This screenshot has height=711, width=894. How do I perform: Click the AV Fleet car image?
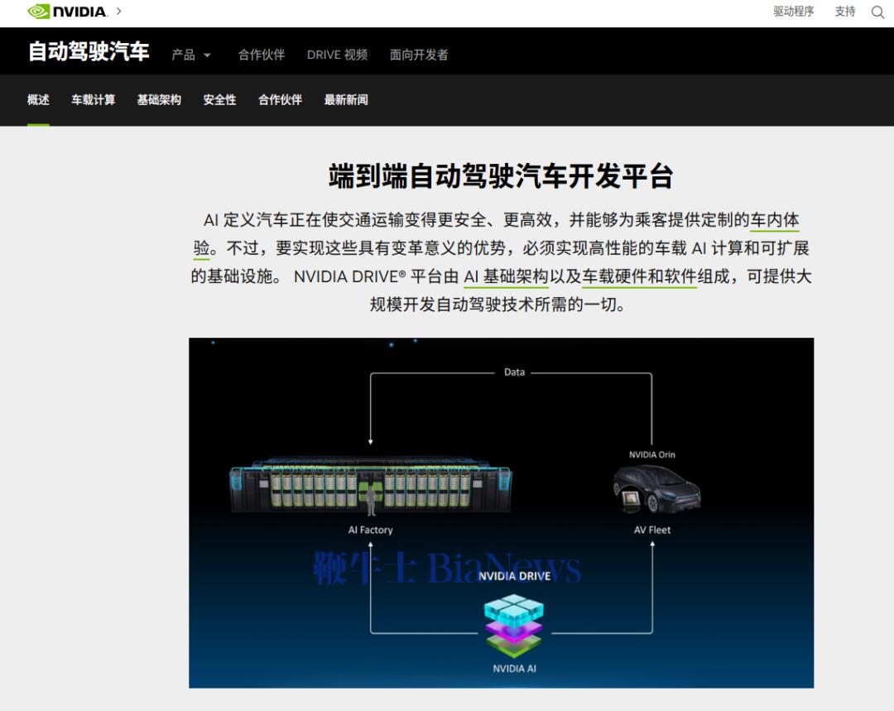click(656, 489)
